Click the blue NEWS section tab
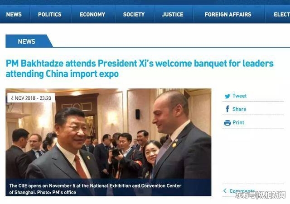This screenshot has width=290, height=204. click(x=26, y=41)
